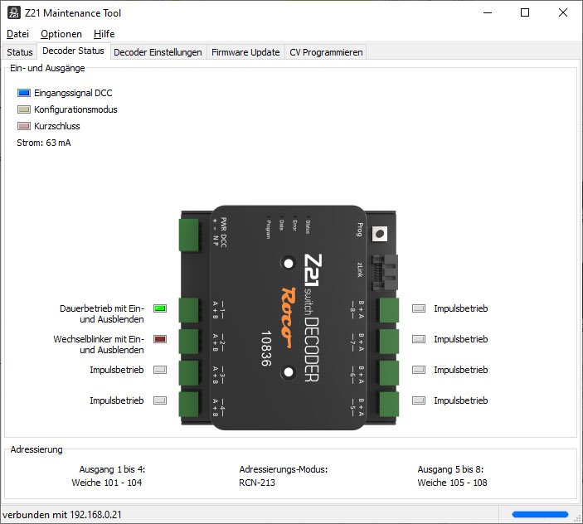This screenshot has width=583, height=524.
Task: Maximize the Z21 Maintenance Tool window
Action: (525, 12)
